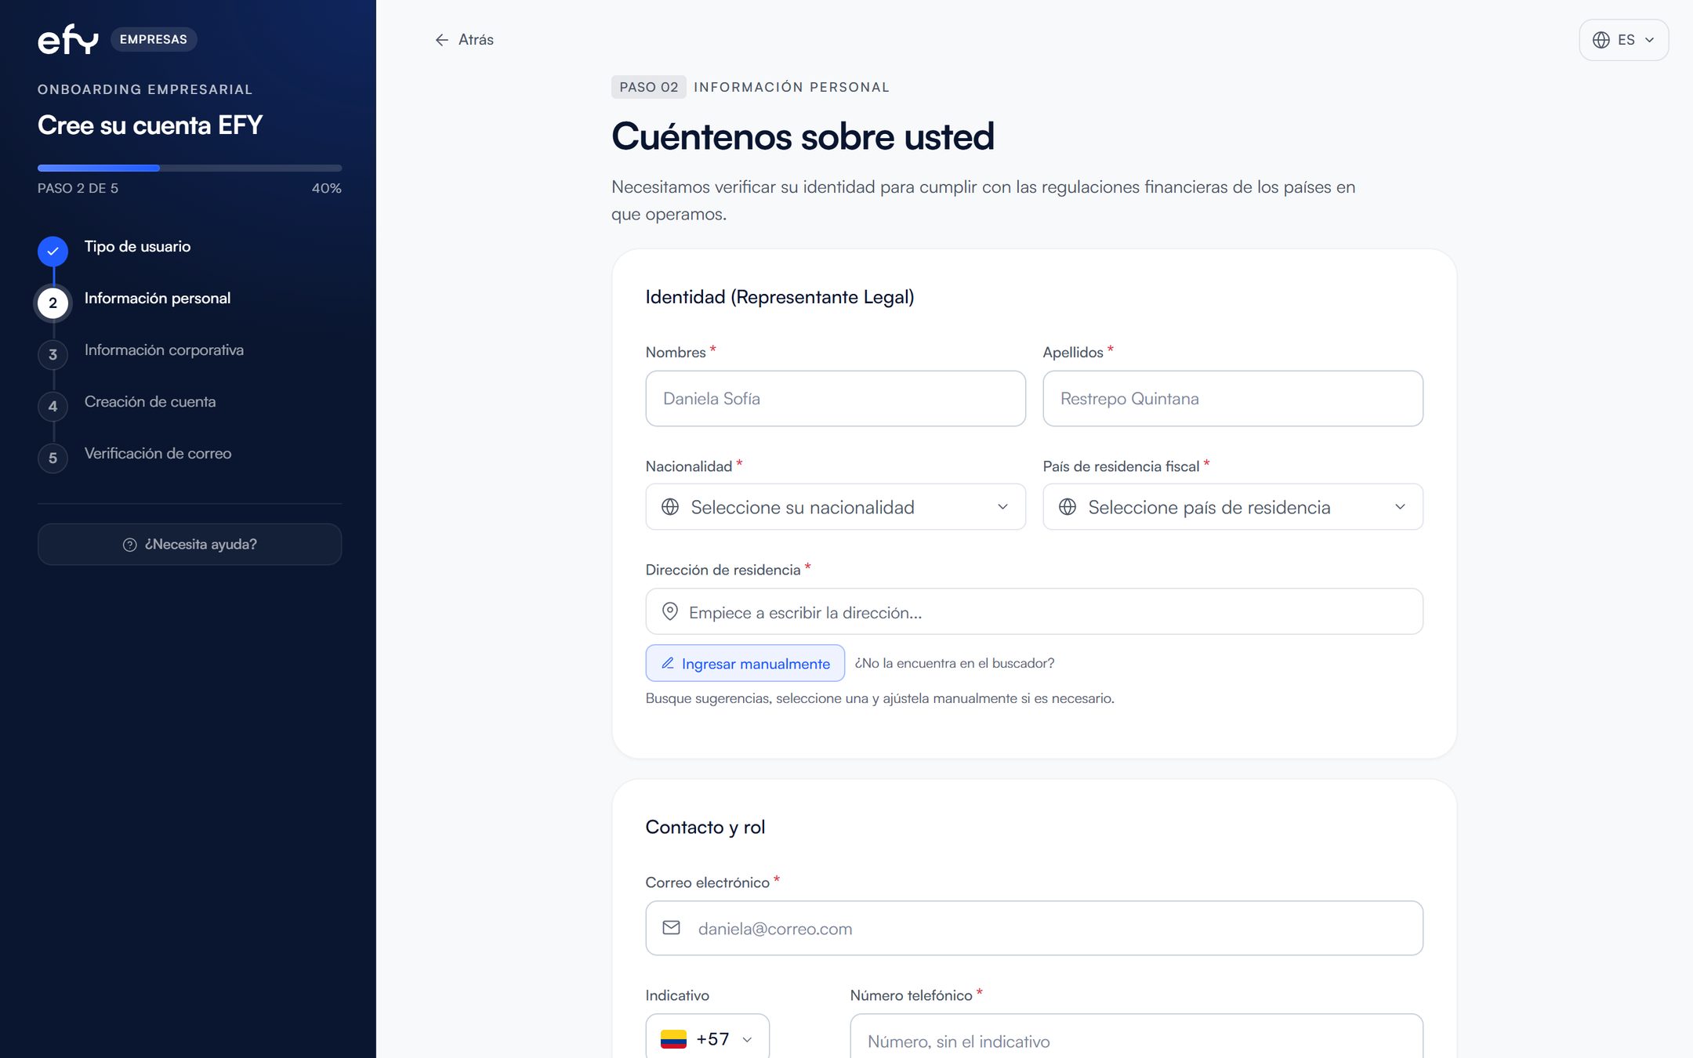Expand the +57 country code selector
The height and width of the screenshot is (1058, 1693).
click(x=708, y=1036)
